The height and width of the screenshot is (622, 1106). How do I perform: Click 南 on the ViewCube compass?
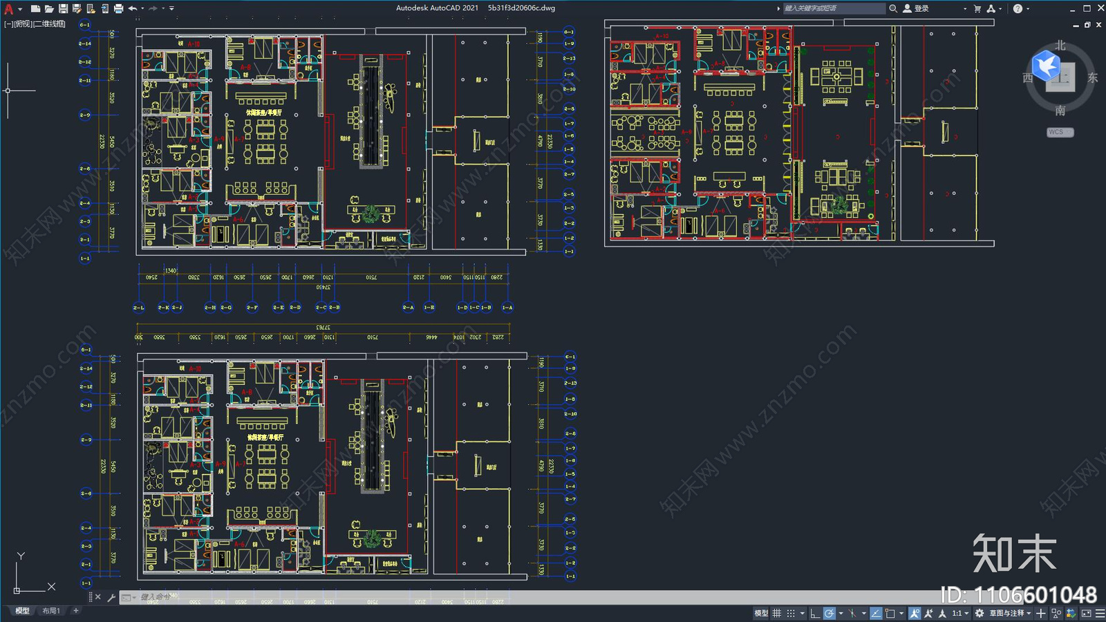(x=1060, y=111)
